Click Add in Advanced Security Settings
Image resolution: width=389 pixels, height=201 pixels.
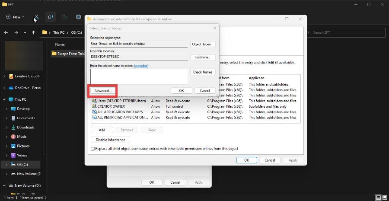(x=102, y=130)
